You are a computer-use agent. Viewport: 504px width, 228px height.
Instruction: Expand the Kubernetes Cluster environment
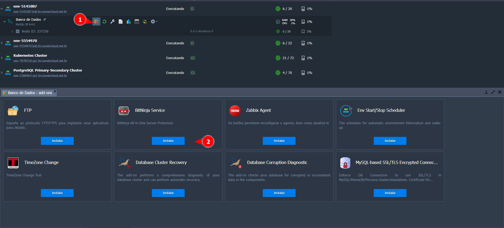coord(2,58)
